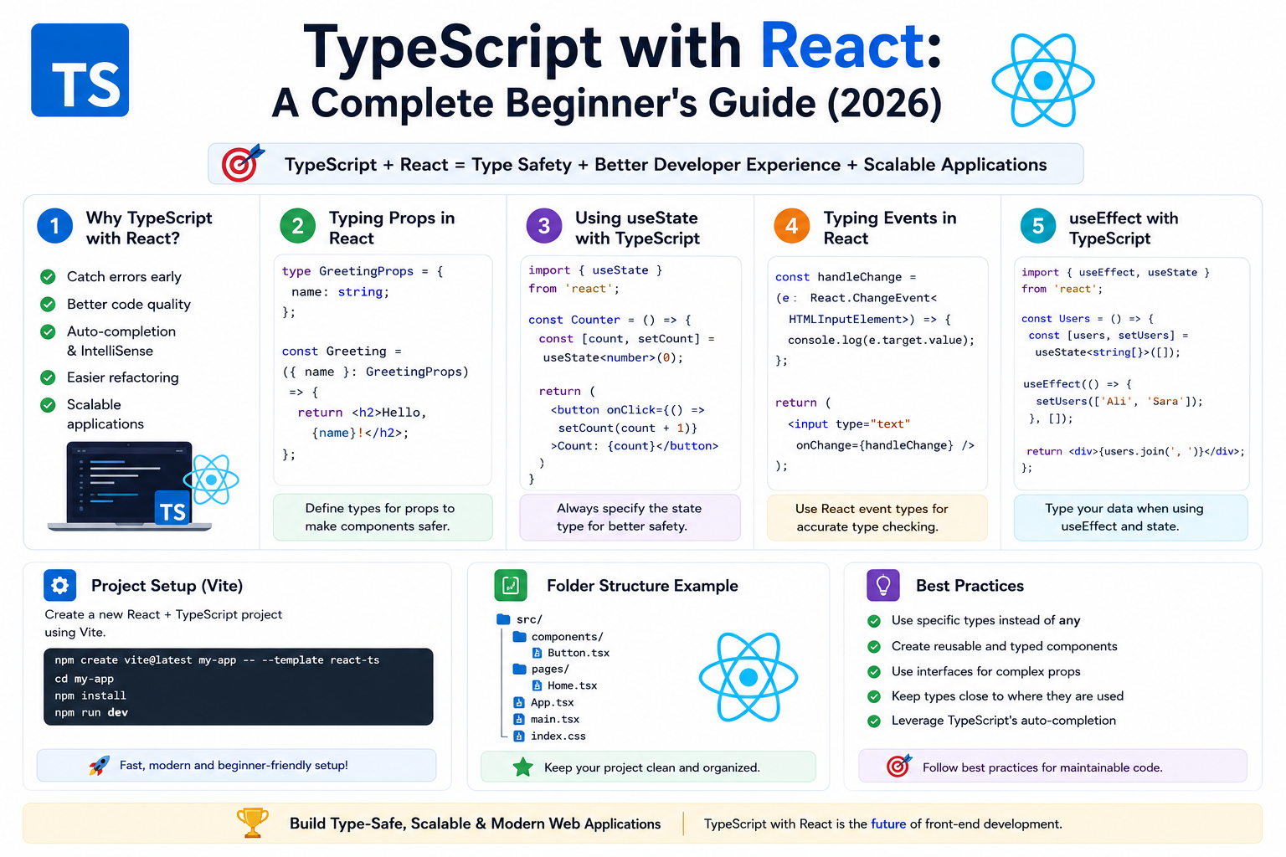Click the check beside Use specific types instead of any
The image size is (1286, 857).
(x=874, y=621)
